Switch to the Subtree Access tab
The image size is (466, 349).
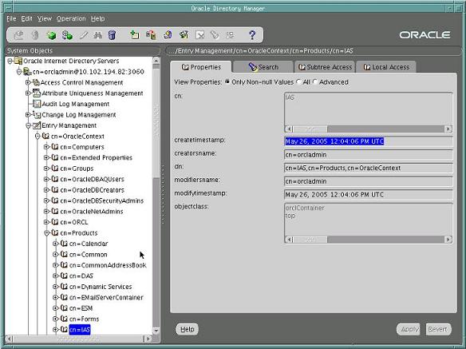(325, 67)
